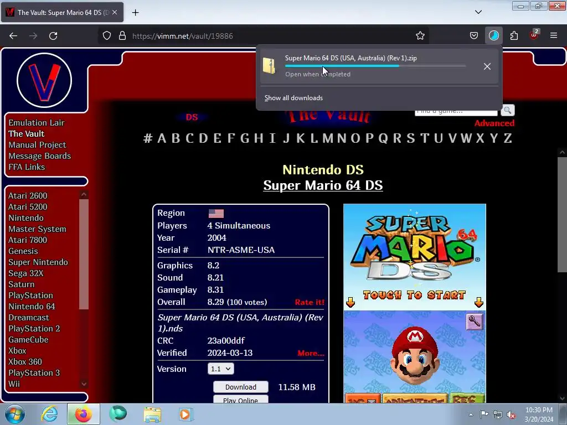Image resolution: width=567 pixels, height=425 pixels.
Task: Open Manual Project link
Action: coord(37,145)
